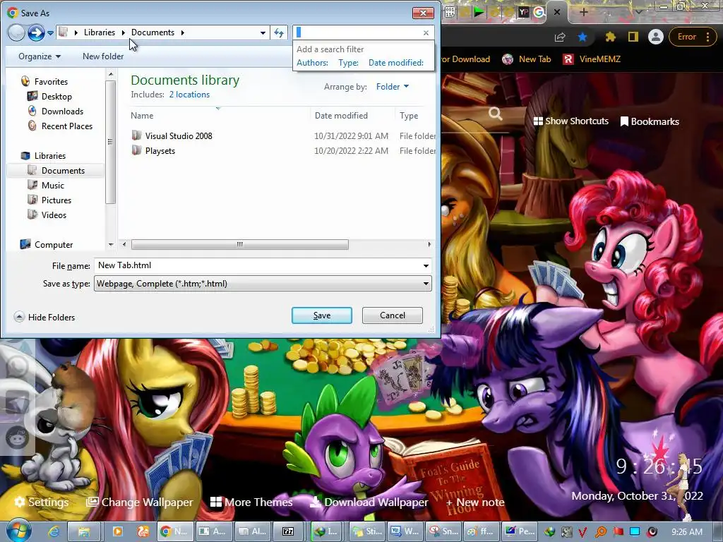Click Show Shortcuts on the new tab page

click(x=570, y=121)
